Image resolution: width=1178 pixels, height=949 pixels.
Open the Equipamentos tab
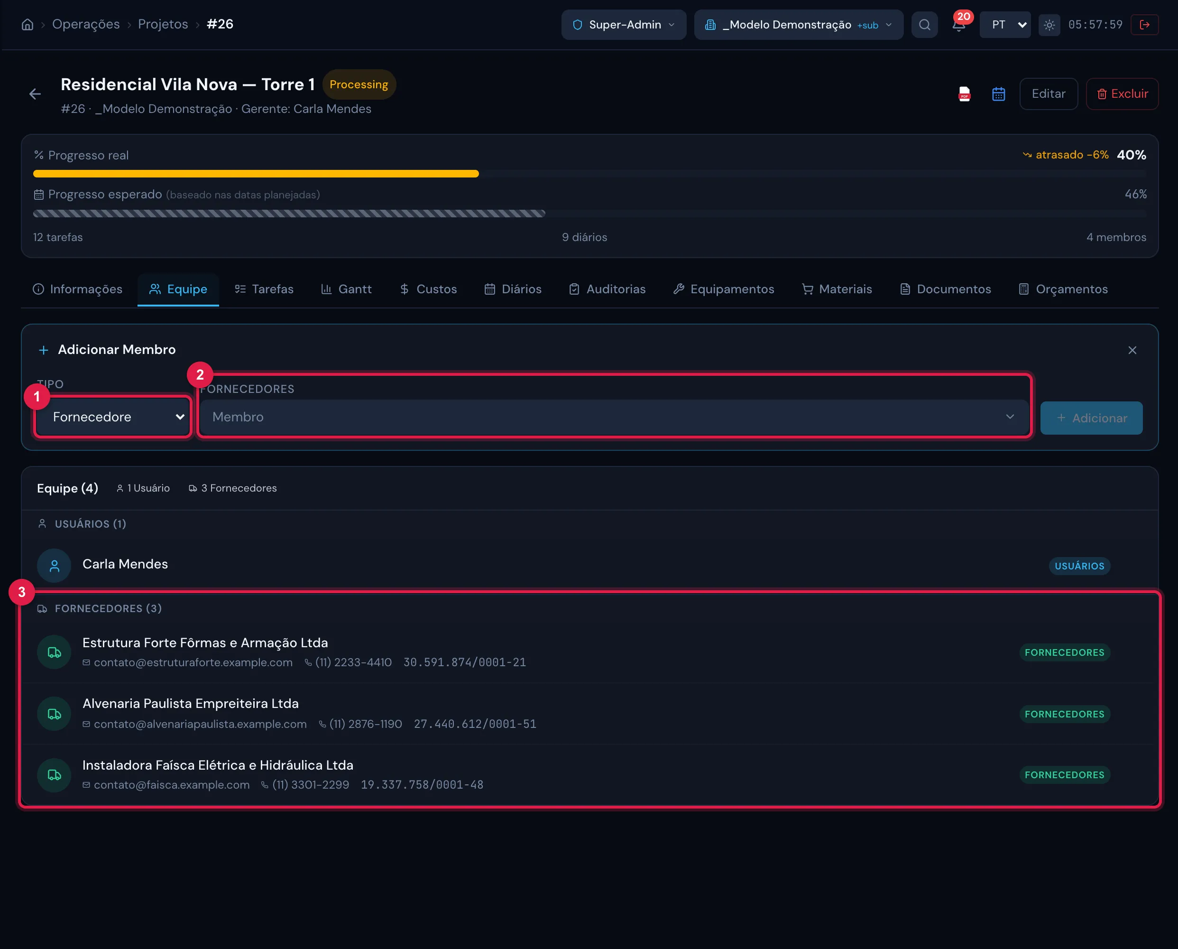724,289
